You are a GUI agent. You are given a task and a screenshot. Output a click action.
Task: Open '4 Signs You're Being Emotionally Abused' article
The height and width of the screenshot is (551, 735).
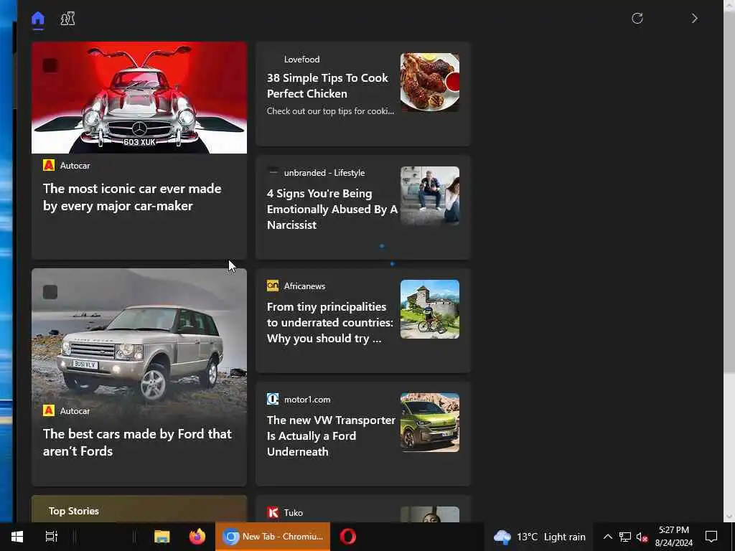click(332, 209)
